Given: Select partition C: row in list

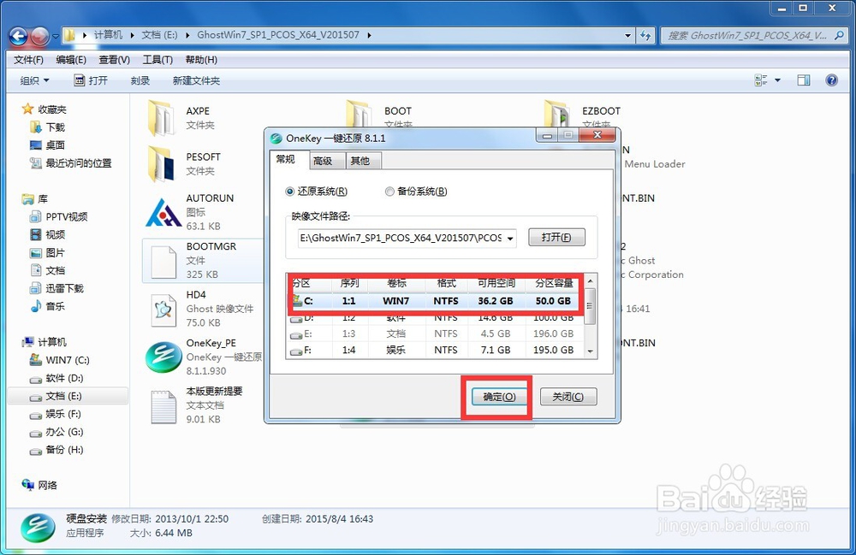Looking at the screenshot, I should coord(435,301).
